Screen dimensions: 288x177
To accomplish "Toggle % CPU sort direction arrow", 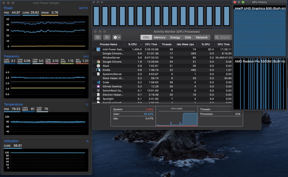I will [141, 44].
